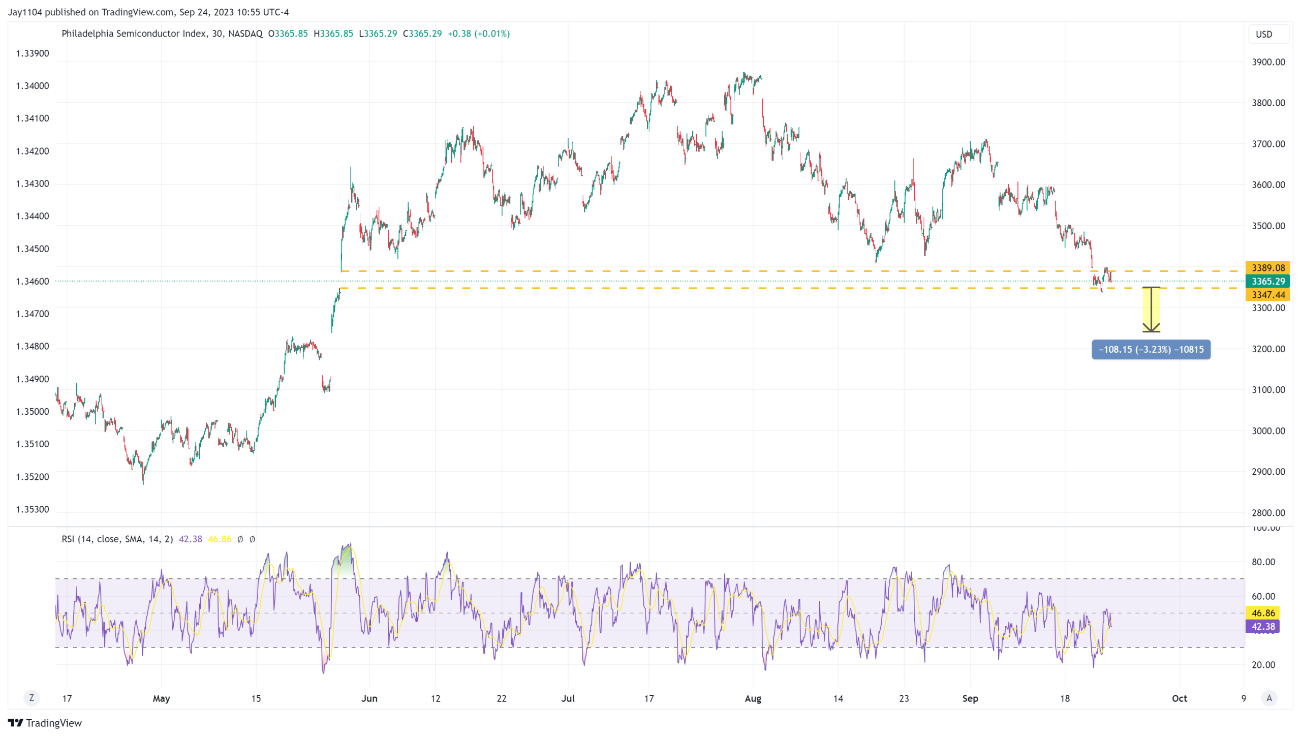This screenshot has width=1301, height=737.
Task: Click the 20.00 level on the RSI axis
Action: [1263, 664]
